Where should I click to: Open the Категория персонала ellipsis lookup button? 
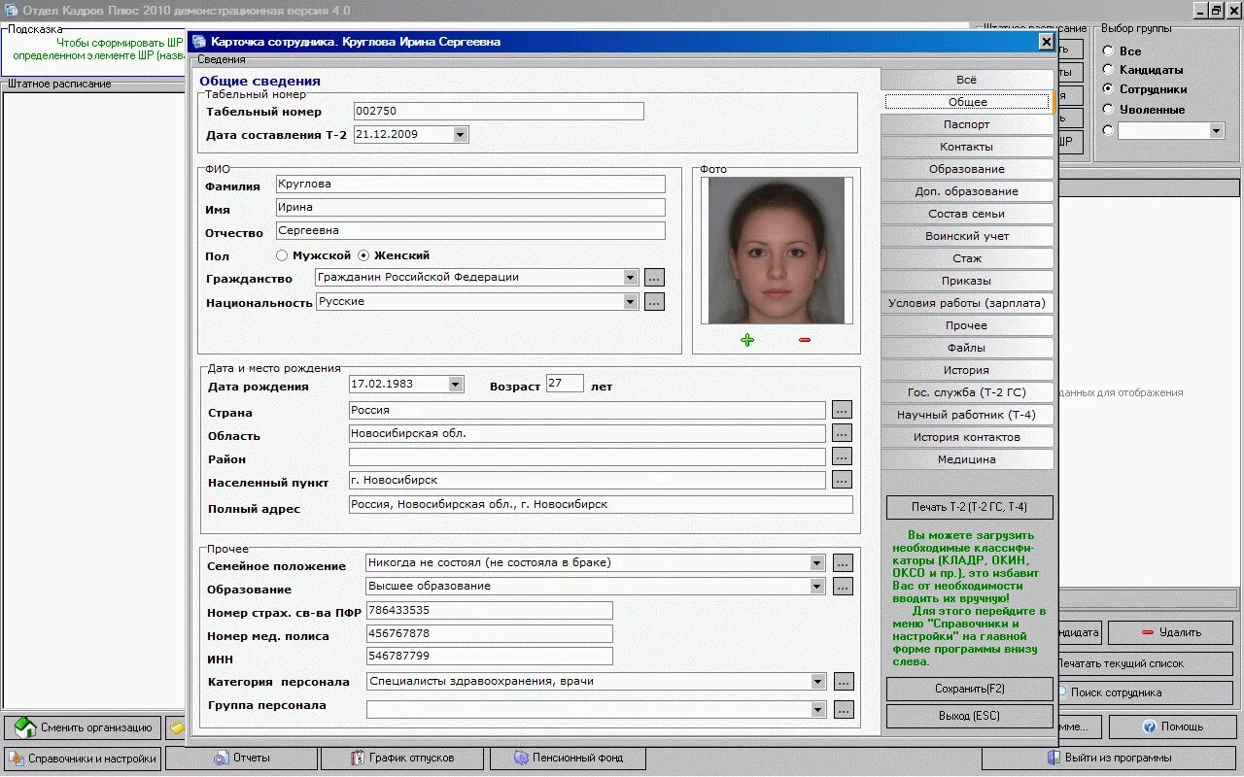coord(843,682)
